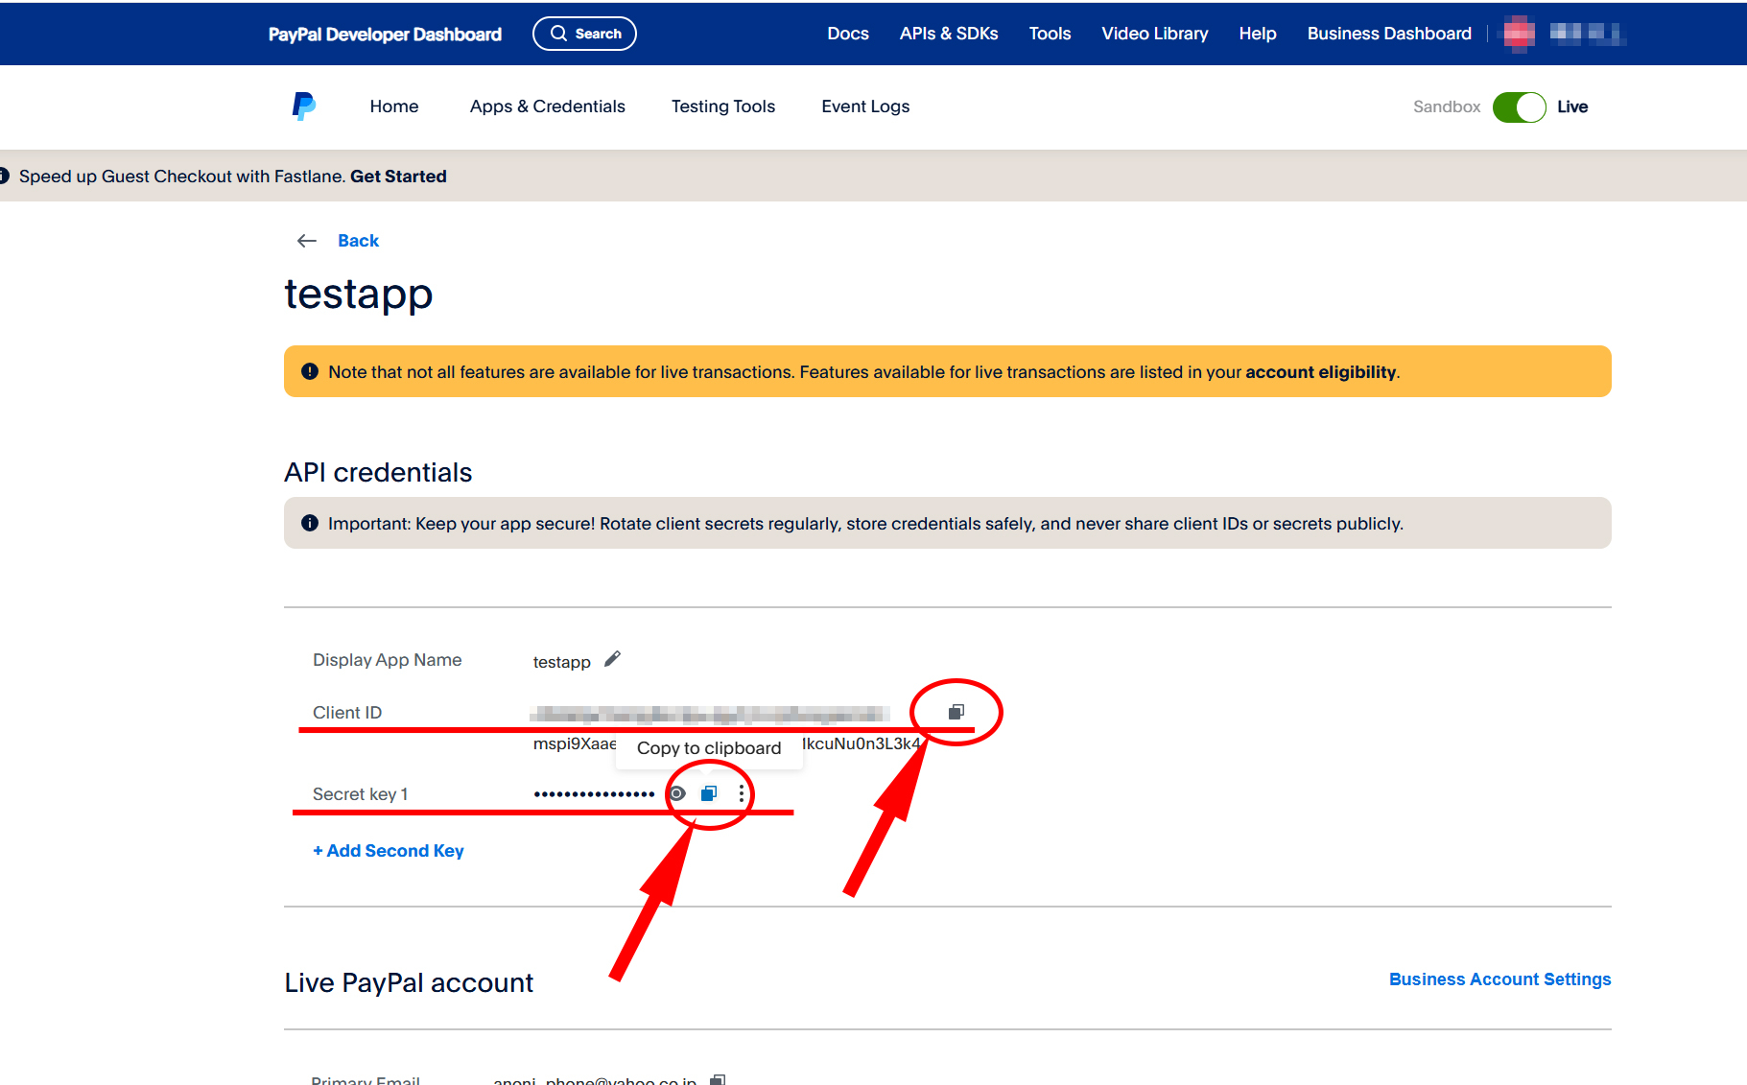Toggle the Sandbox/Live environment switch

[1519, 106]
